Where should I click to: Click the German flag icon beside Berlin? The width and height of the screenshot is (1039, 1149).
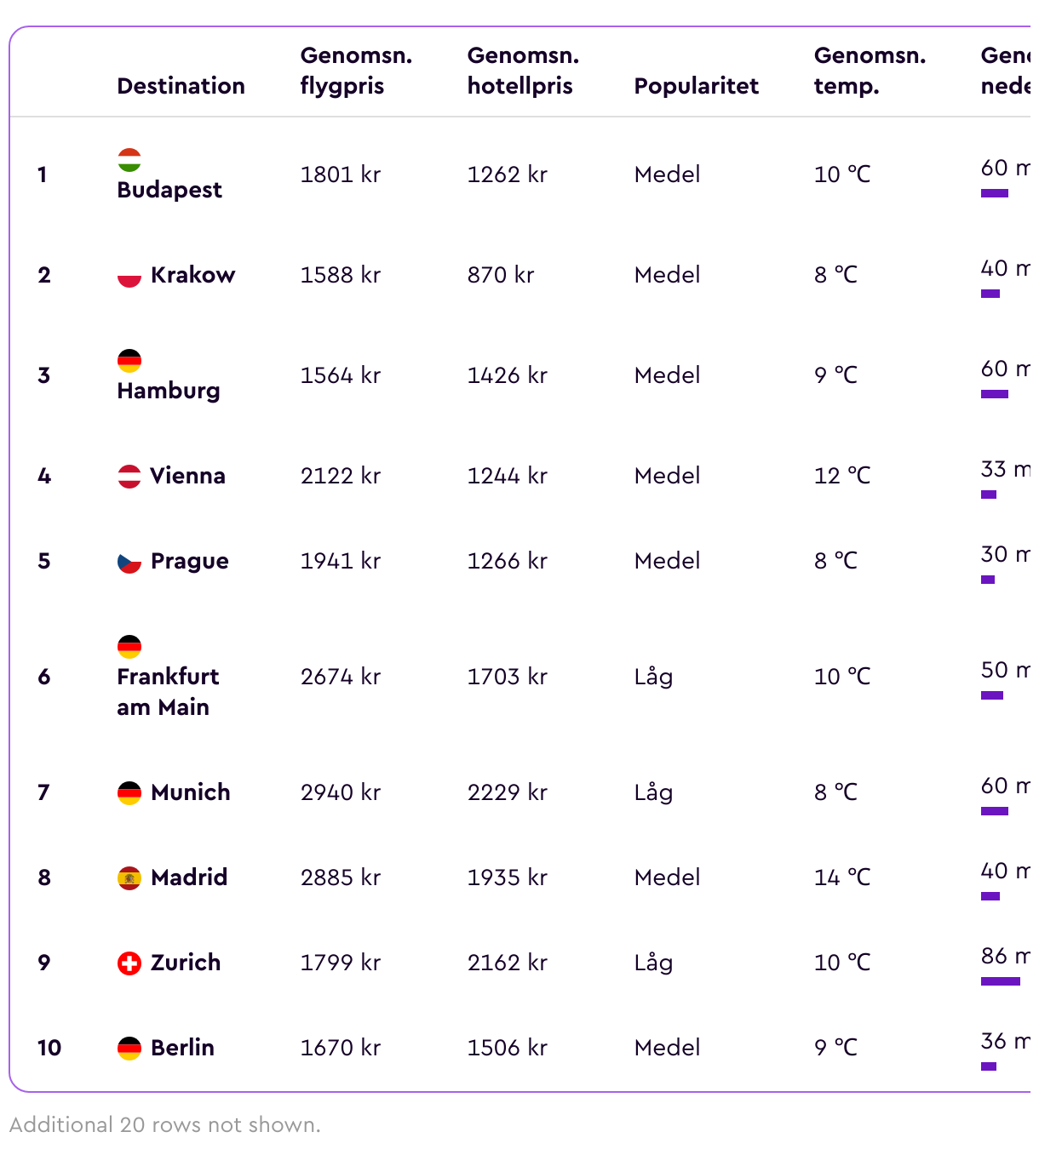click(129, 1049)
